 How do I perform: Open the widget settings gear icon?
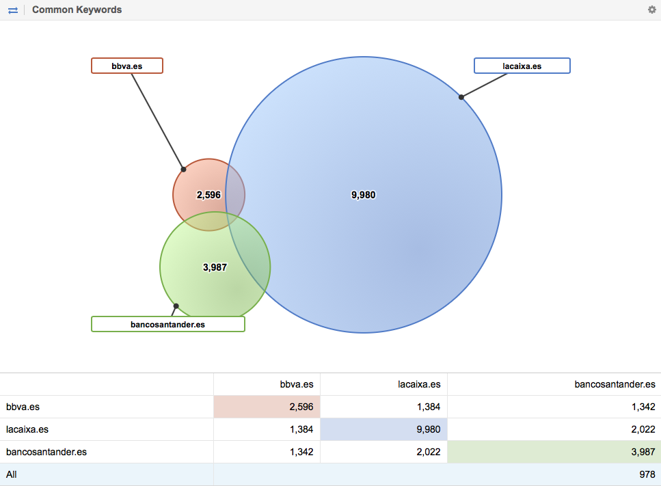651,10
